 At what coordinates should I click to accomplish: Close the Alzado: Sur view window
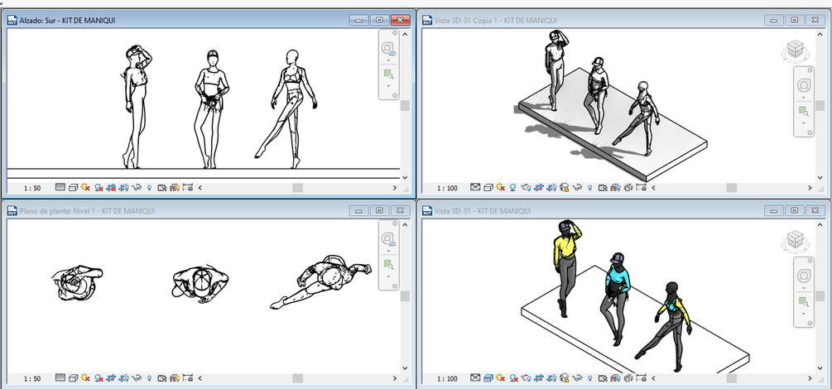tap(400, 20)
